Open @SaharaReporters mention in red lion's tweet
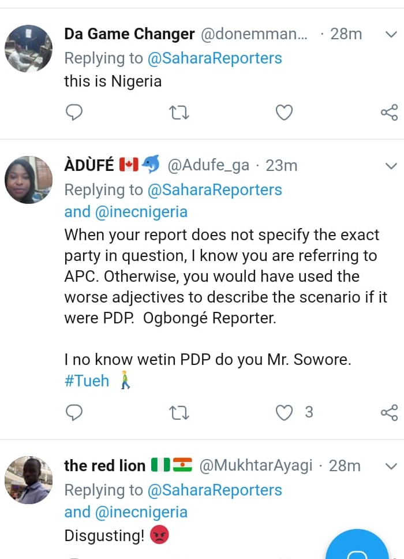Screen dimensions: 404x559 point(215,490)
